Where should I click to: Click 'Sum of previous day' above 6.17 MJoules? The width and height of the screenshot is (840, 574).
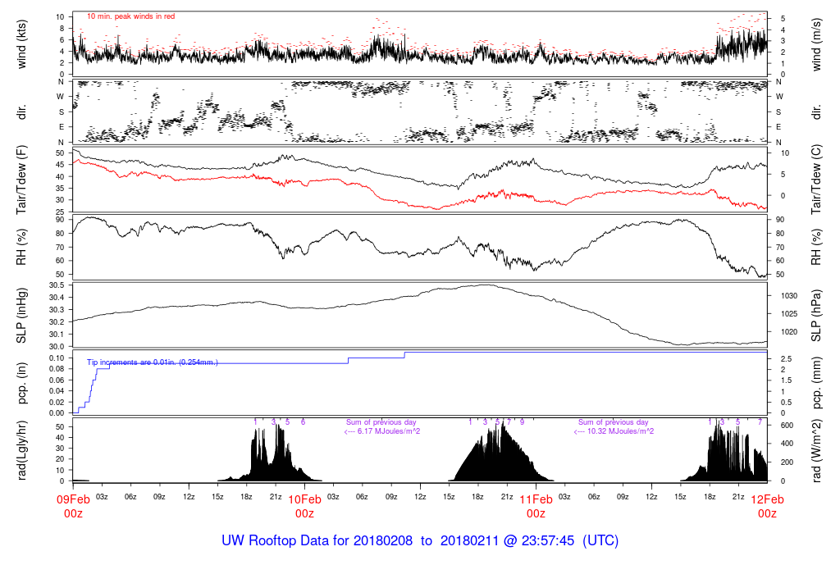(x=381, y=422)
